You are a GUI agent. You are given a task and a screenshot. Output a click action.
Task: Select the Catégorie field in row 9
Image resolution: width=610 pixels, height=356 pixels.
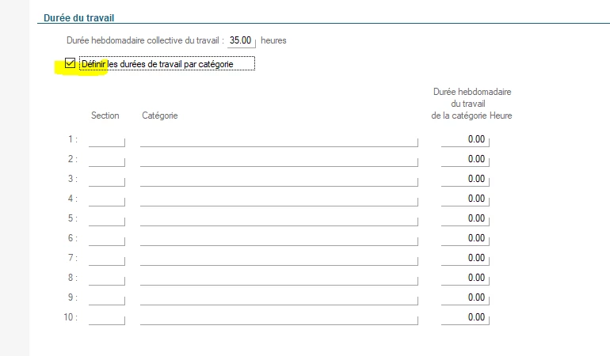[x=279, y=297]
